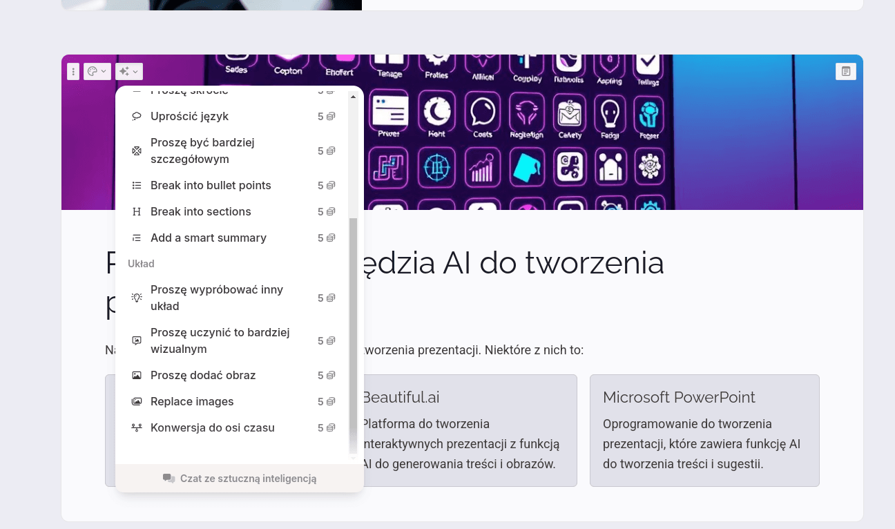Click the timeline icon for 'Konwersja do osi czasu'
This screenshot has width=895, height=529.
(x=137, y=427)
